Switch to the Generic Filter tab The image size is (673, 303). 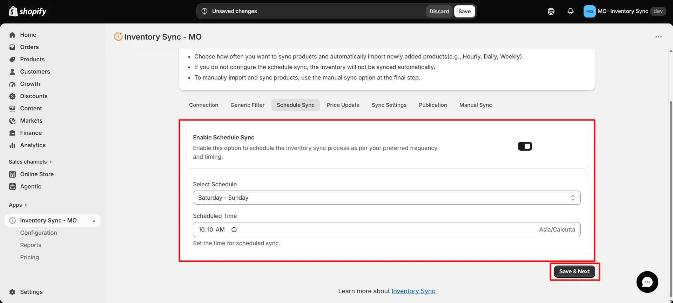(x=247, y=105)
